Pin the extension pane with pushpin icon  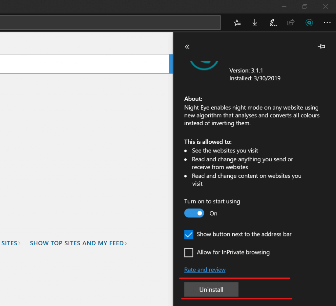click(x=321, y=46)
